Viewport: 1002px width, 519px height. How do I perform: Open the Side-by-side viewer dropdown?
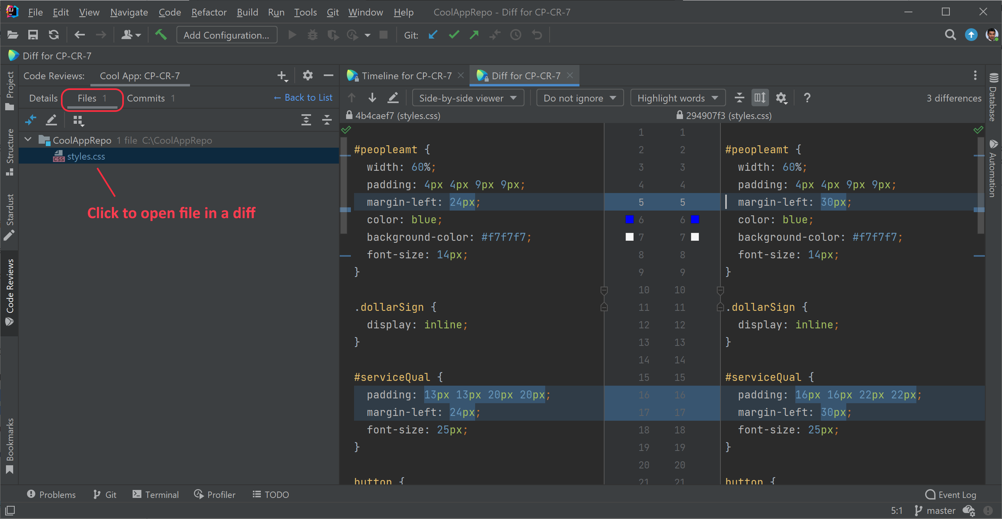[468, 98]
